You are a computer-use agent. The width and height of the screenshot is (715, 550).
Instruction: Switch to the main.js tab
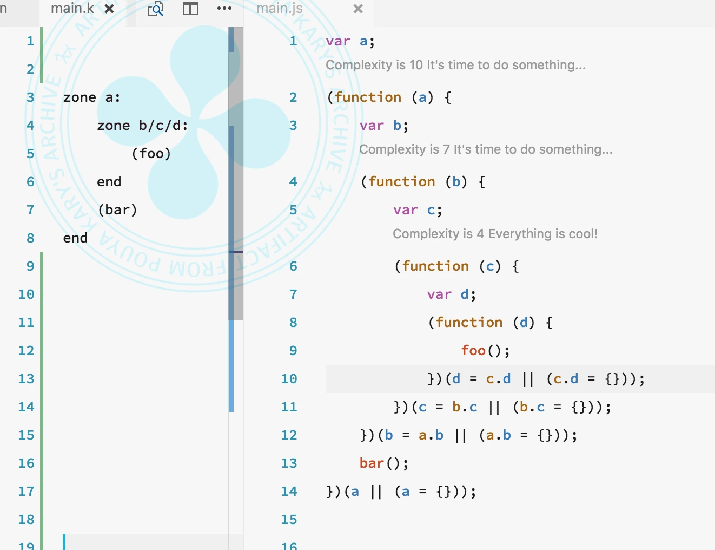[280, 9]
